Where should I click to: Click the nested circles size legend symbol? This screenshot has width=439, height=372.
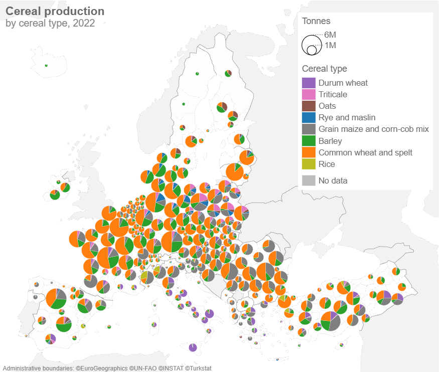(312, 45)
